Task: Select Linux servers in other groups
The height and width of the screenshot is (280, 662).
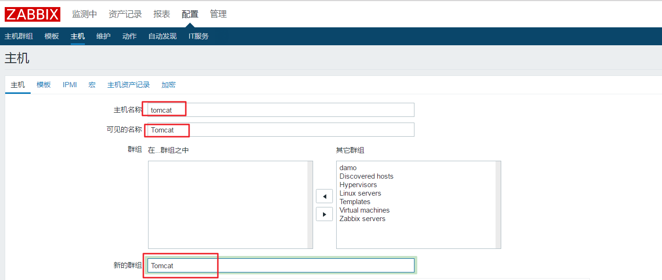Action: click(360, 193)
